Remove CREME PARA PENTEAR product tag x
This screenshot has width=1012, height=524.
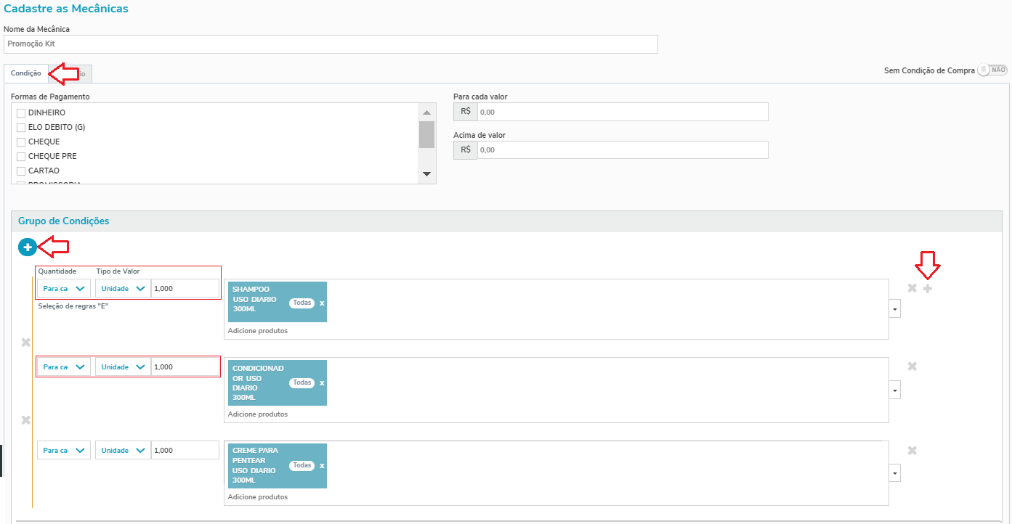pyautogui.click(x=322, y=465)
